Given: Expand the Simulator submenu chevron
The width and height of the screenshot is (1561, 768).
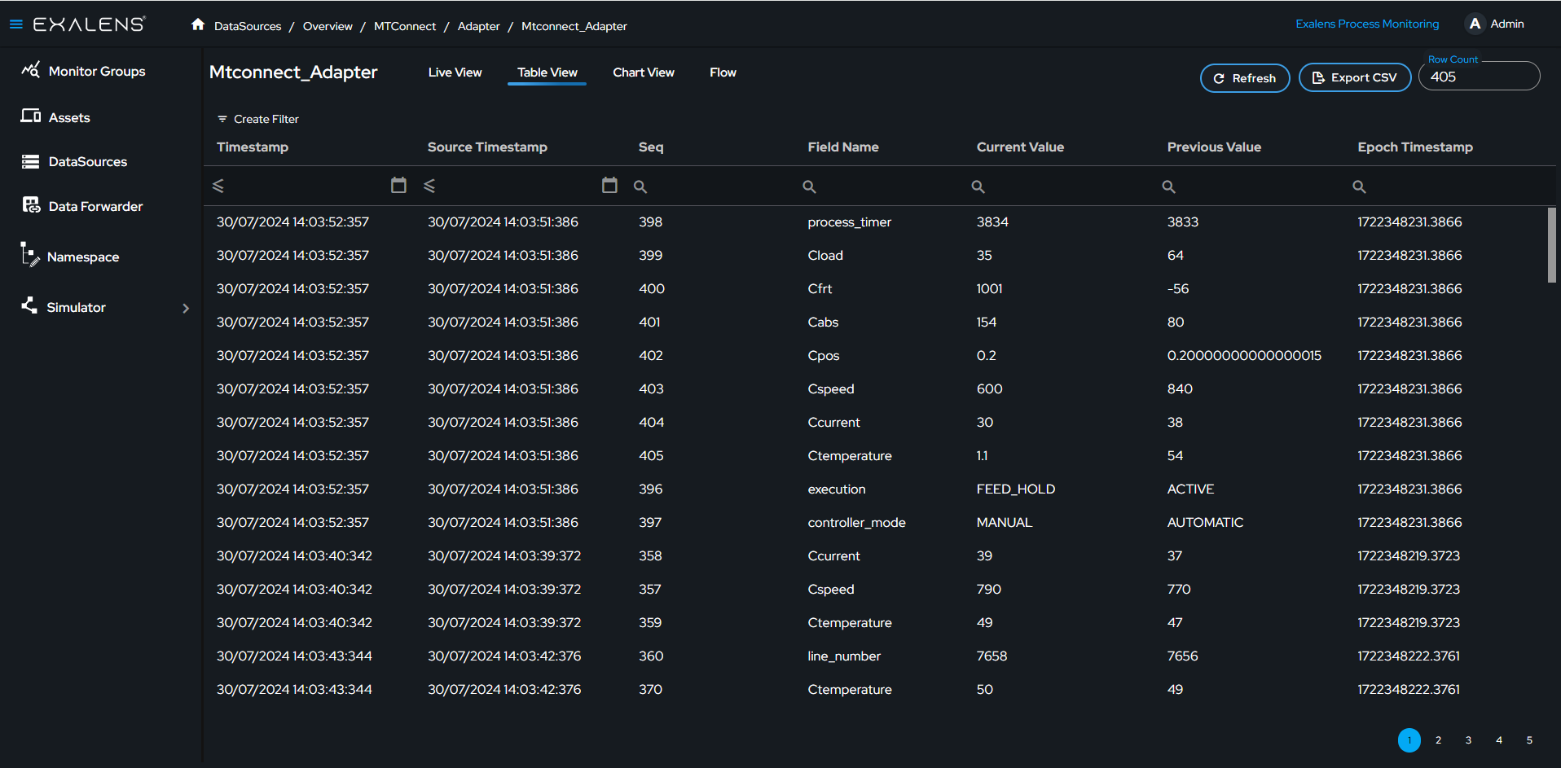Looking at the screenshot, I should point(186,308).
